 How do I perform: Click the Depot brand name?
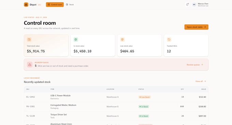point(33,4)
